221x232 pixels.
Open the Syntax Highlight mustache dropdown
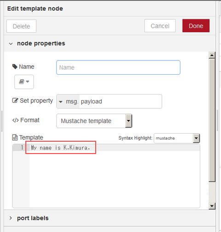click(x=177, y=138)
